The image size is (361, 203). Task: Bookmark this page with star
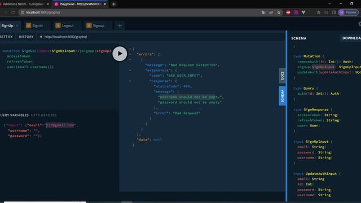tap(279, 12)
